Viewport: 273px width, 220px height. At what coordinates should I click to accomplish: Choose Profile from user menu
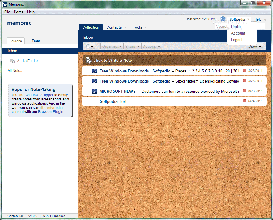click(x=236, y=27)
